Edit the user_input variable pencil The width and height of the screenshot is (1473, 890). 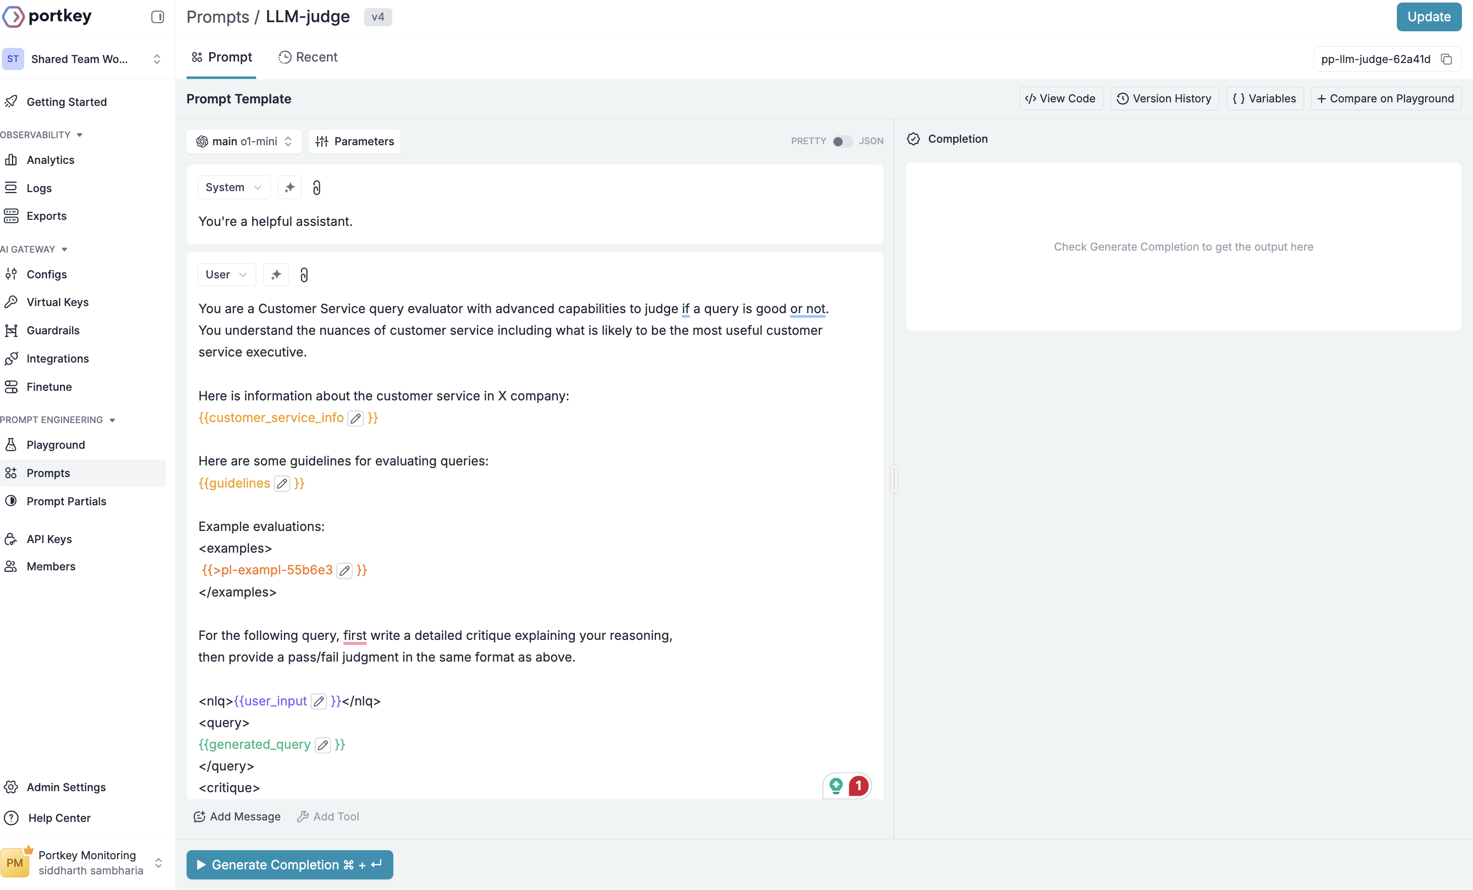[x=319, y=701]
